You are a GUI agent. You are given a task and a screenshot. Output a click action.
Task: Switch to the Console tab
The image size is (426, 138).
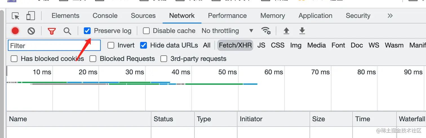click(105, 16)
